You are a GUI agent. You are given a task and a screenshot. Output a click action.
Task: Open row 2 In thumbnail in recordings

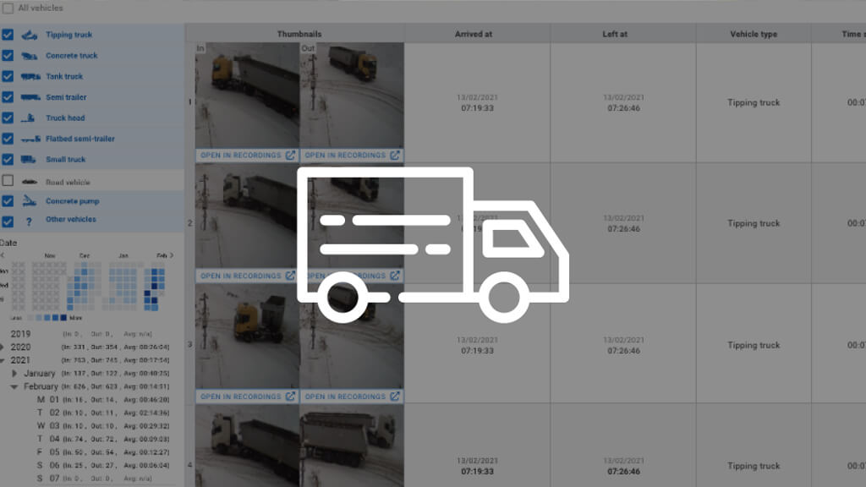point(248,276)
